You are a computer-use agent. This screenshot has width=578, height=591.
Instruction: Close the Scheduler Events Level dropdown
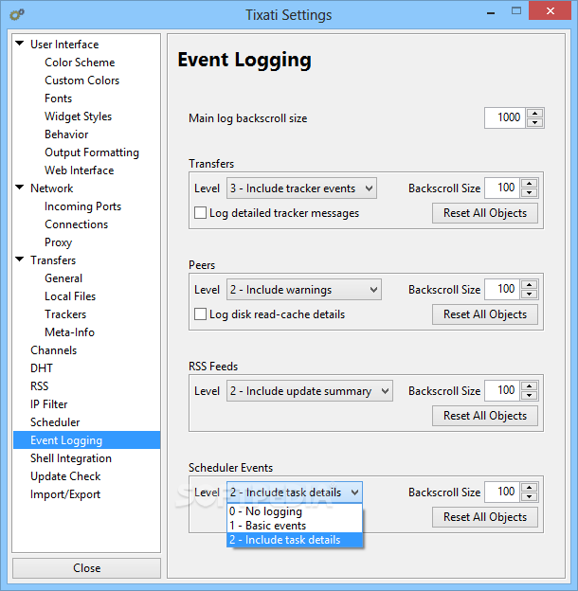click(295, 492)
